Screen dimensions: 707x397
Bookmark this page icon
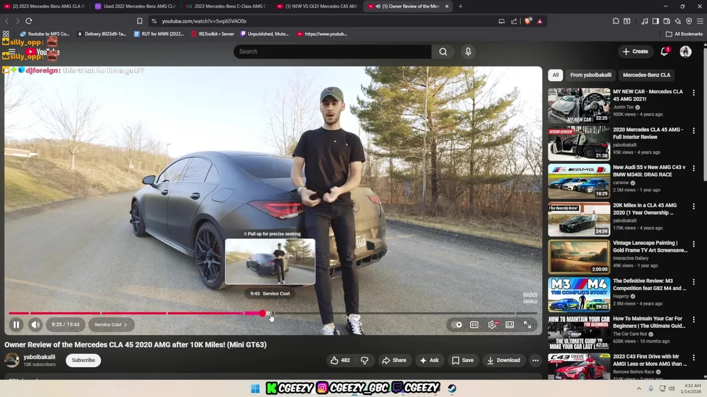(x=140, y=21)
